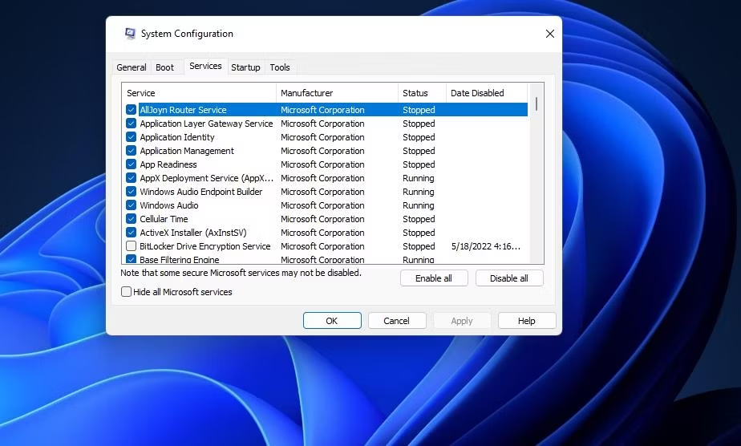Enable BitLocker Drive Encryption Service checkbox
741x446 pixels.
pos(131,246)
